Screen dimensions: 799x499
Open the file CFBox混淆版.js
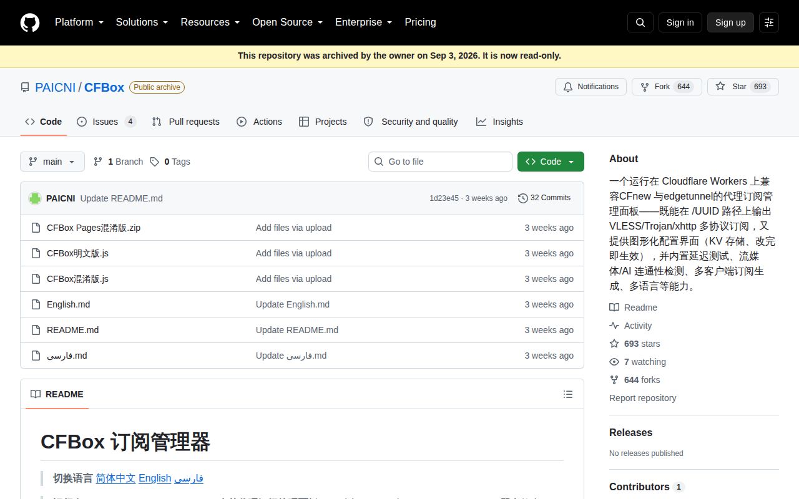(x=77, y=279)
